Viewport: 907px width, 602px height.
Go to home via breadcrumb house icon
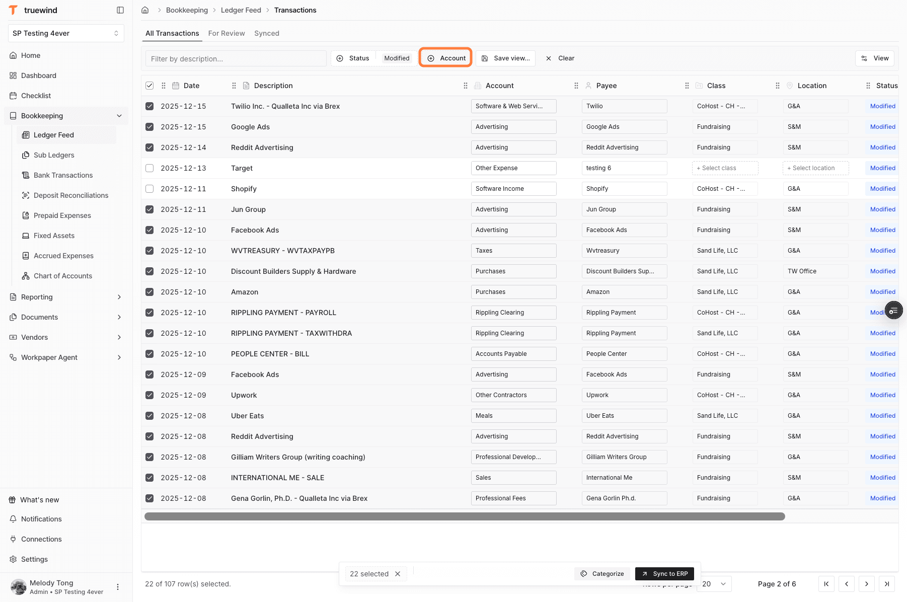coord(145,10)
